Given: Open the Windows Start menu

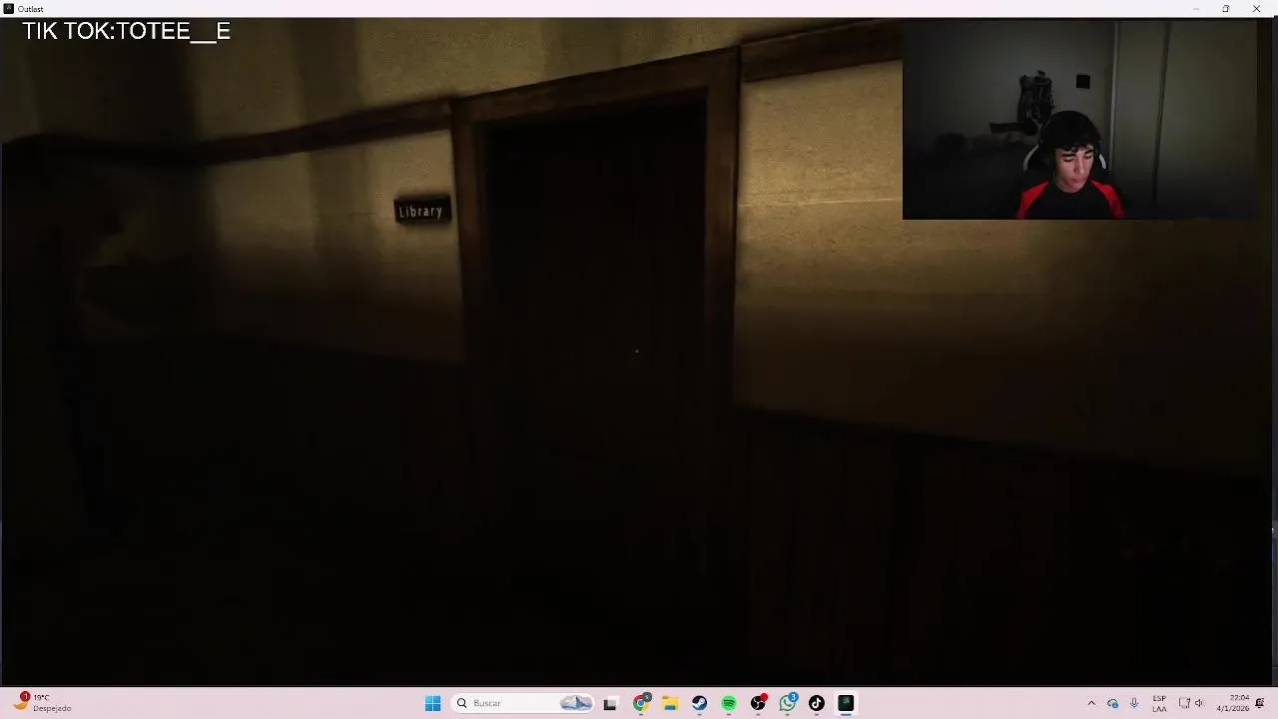Looking at the screenshot, I should click(432, 703).
